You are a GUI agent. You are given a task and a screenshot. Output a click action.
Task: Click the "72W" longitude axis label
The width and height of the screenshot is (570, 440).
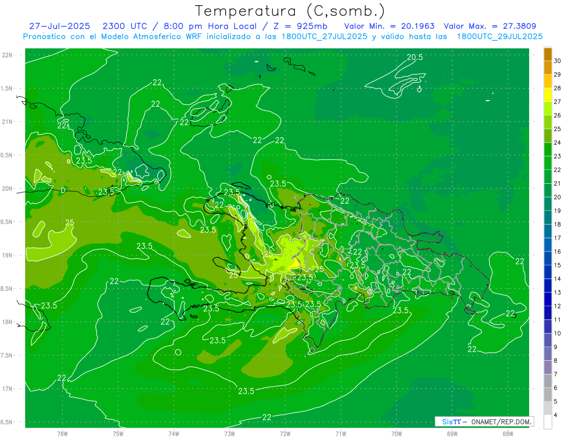coord(285,433)
